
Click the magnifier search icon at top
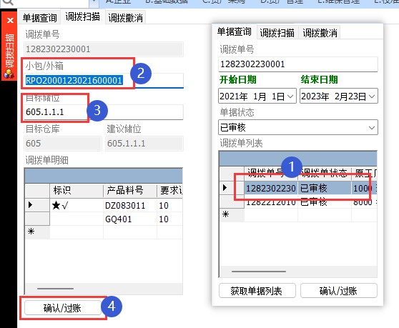8,2
